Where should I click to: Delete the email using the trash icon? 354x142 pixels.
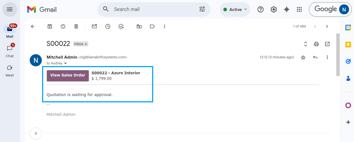(76, 26)
